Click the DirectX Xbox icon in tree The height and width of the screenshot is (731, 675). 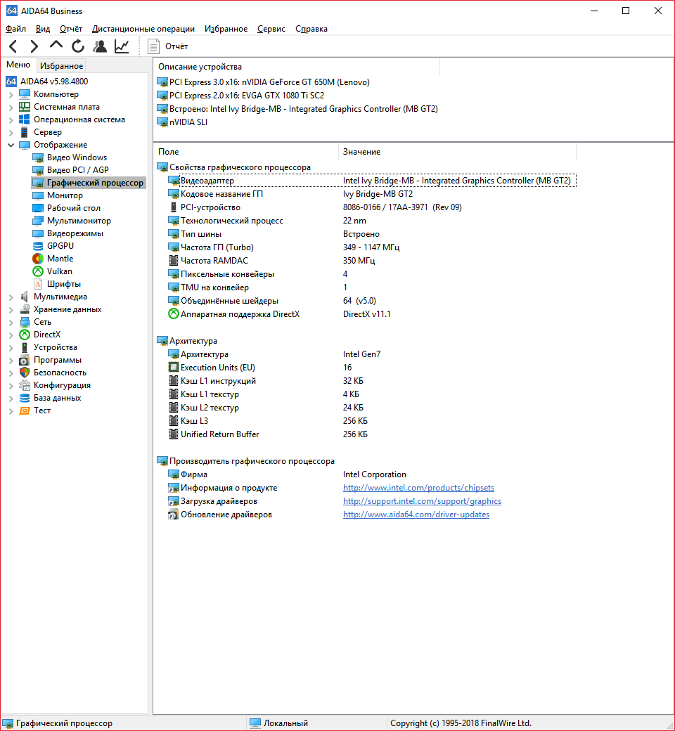(x=25, y=335)
